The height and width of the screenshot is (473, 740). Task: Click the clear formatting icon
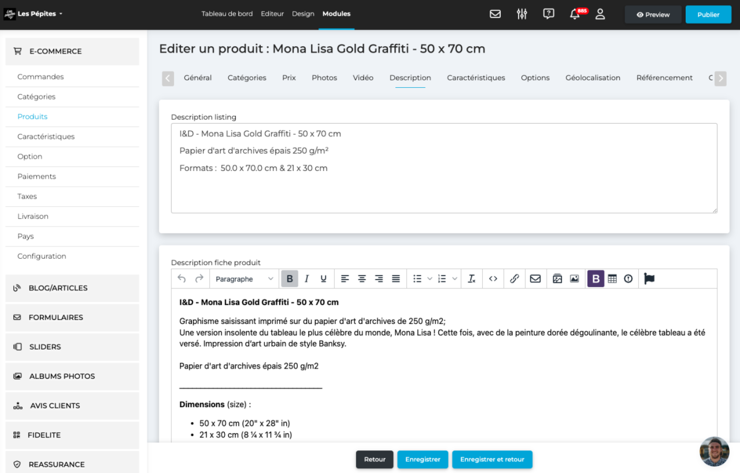coord(472,279)
